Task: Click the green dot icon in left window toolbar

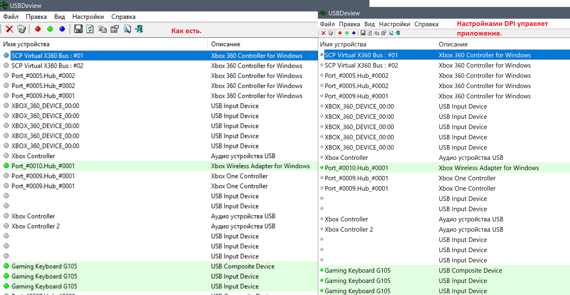Action: (x=50, y=29)
